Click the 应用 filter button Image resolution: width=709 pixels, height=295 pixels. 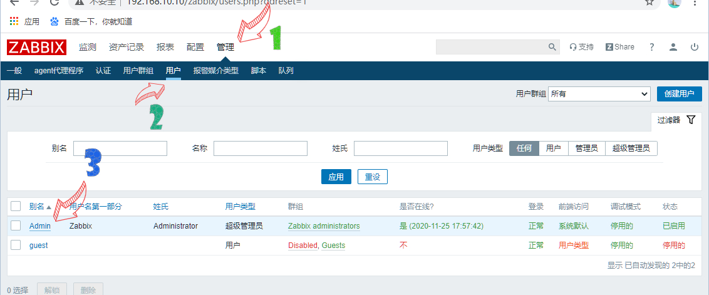tap(336, 177)
